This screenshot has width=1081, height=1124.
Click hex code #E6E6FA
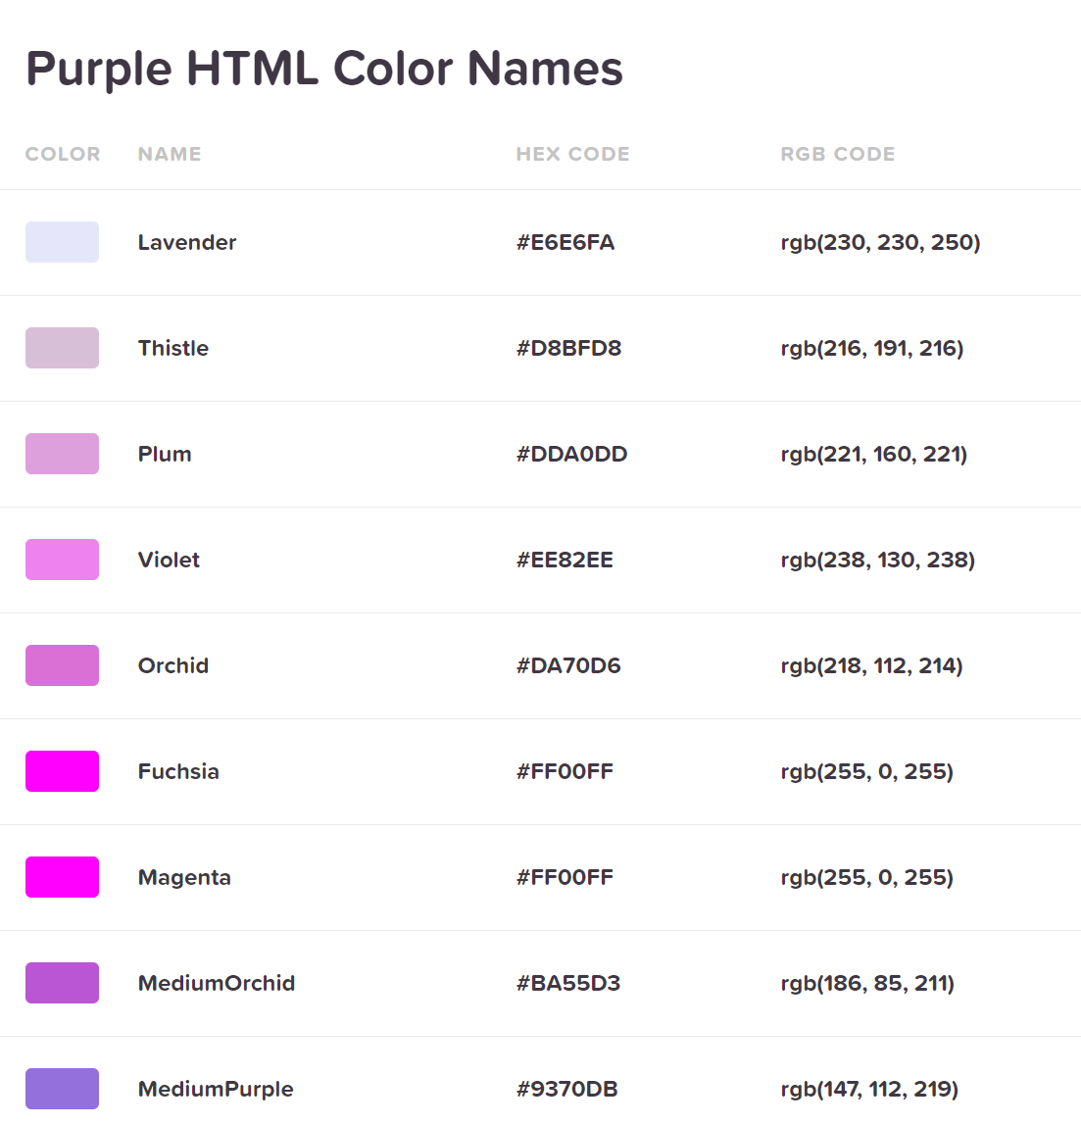point(565,242)
